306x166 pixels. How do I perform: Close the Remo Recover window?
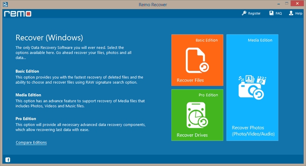tap(297, 3)
